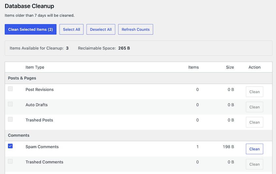Click the Trashed Posts label

point(39,120)
